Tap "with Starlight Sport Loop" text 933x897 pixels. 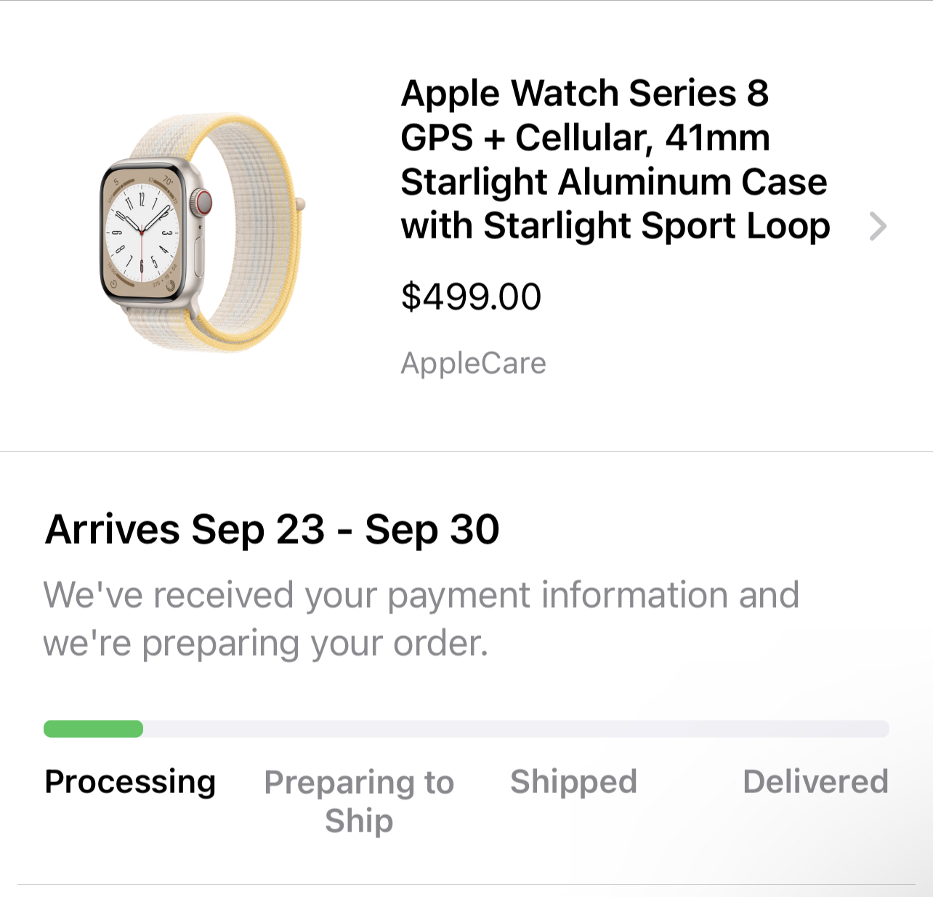(615, 226)
